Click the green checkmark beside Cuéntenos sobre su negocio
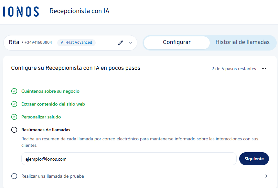The width and height of the screenshot is (278, 188). coord(14,91)
